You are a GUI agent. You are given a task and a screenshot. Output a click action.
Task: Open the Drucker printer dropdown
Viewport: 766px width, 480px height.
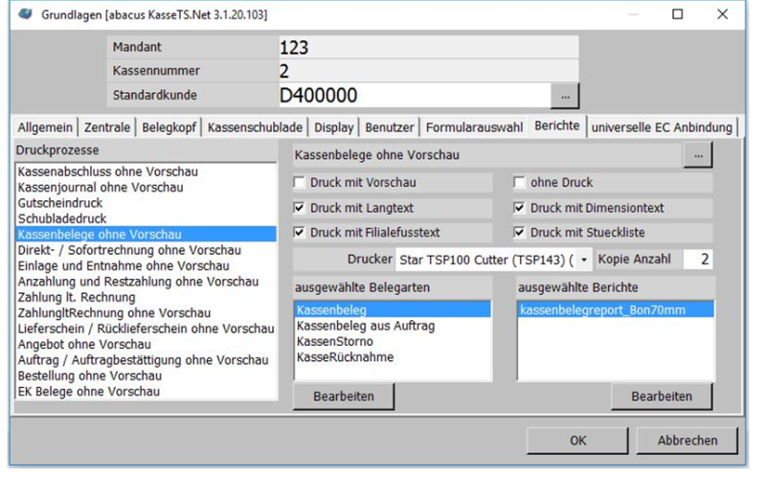[x=585, y=260]
